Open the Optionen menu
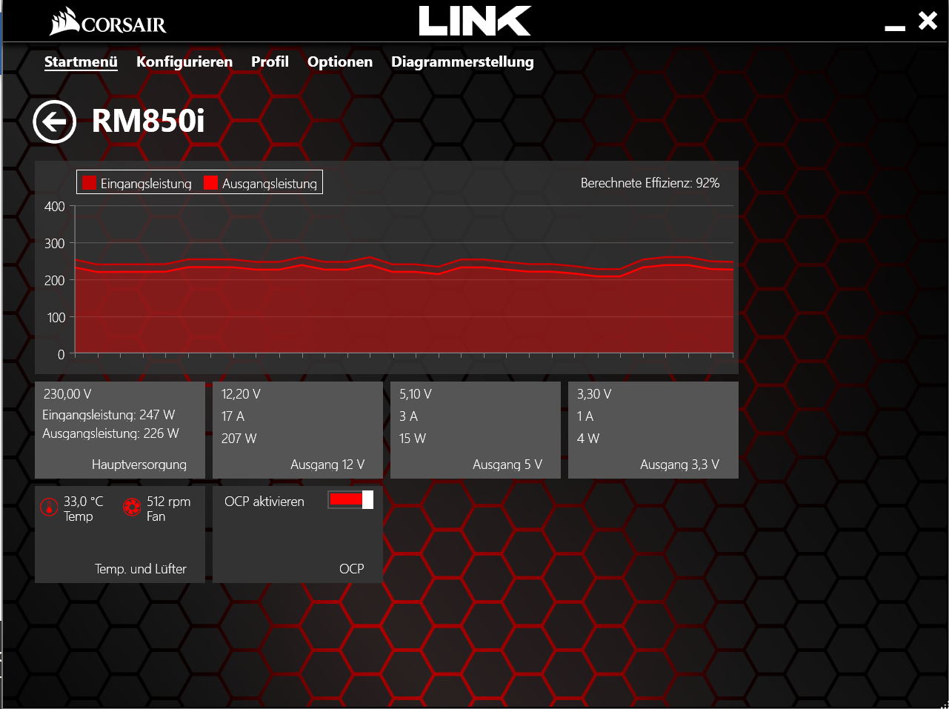This screenshot has height=709, width=949. click(340, 61)
